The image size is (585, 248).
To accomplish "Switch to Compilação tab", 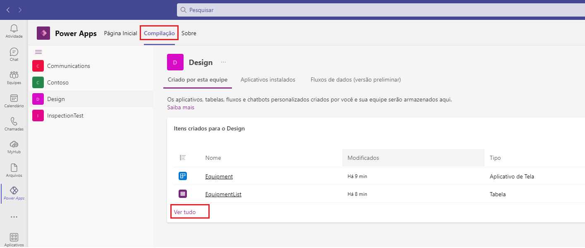I will [x=159, y=33].
